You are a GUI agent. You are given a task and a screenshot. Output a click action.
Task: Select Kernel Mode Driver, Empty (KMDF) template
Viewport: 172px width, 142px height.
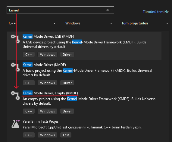pos(84,103)
